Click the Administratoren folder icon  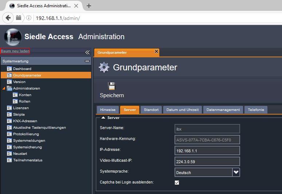[9, 88]
